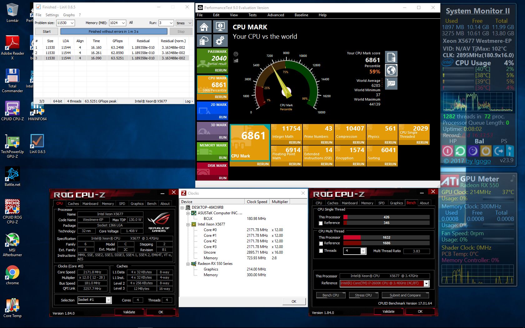Select the HP power plan in System Monitor II

point(453,141)
